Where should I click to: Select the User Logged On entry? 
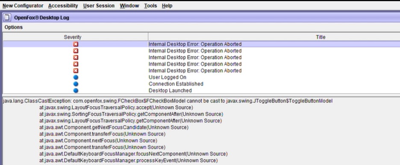tap(168, 77)
